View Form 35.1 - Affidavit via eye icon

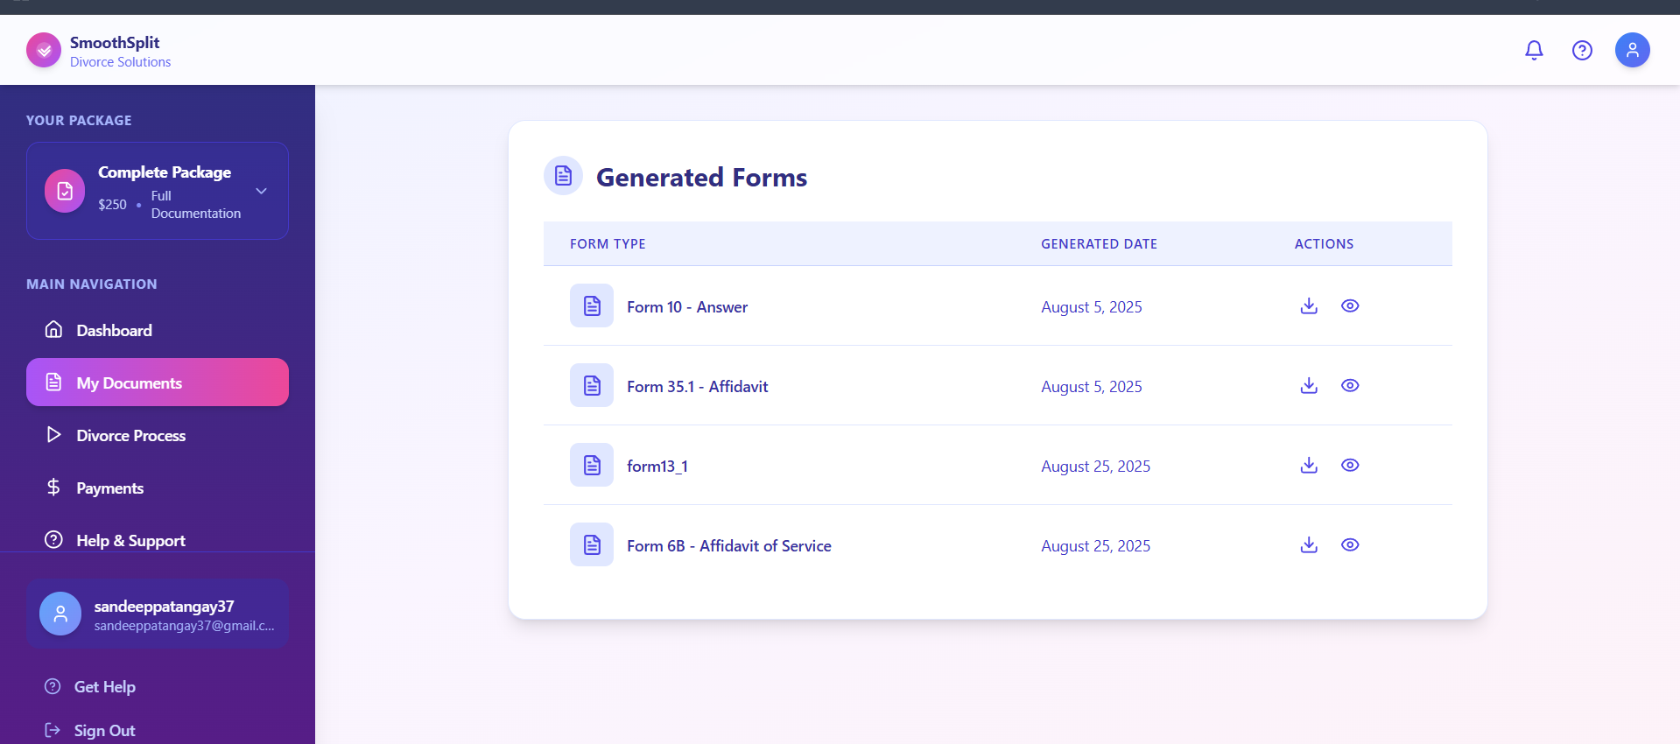coord(1350,385)
